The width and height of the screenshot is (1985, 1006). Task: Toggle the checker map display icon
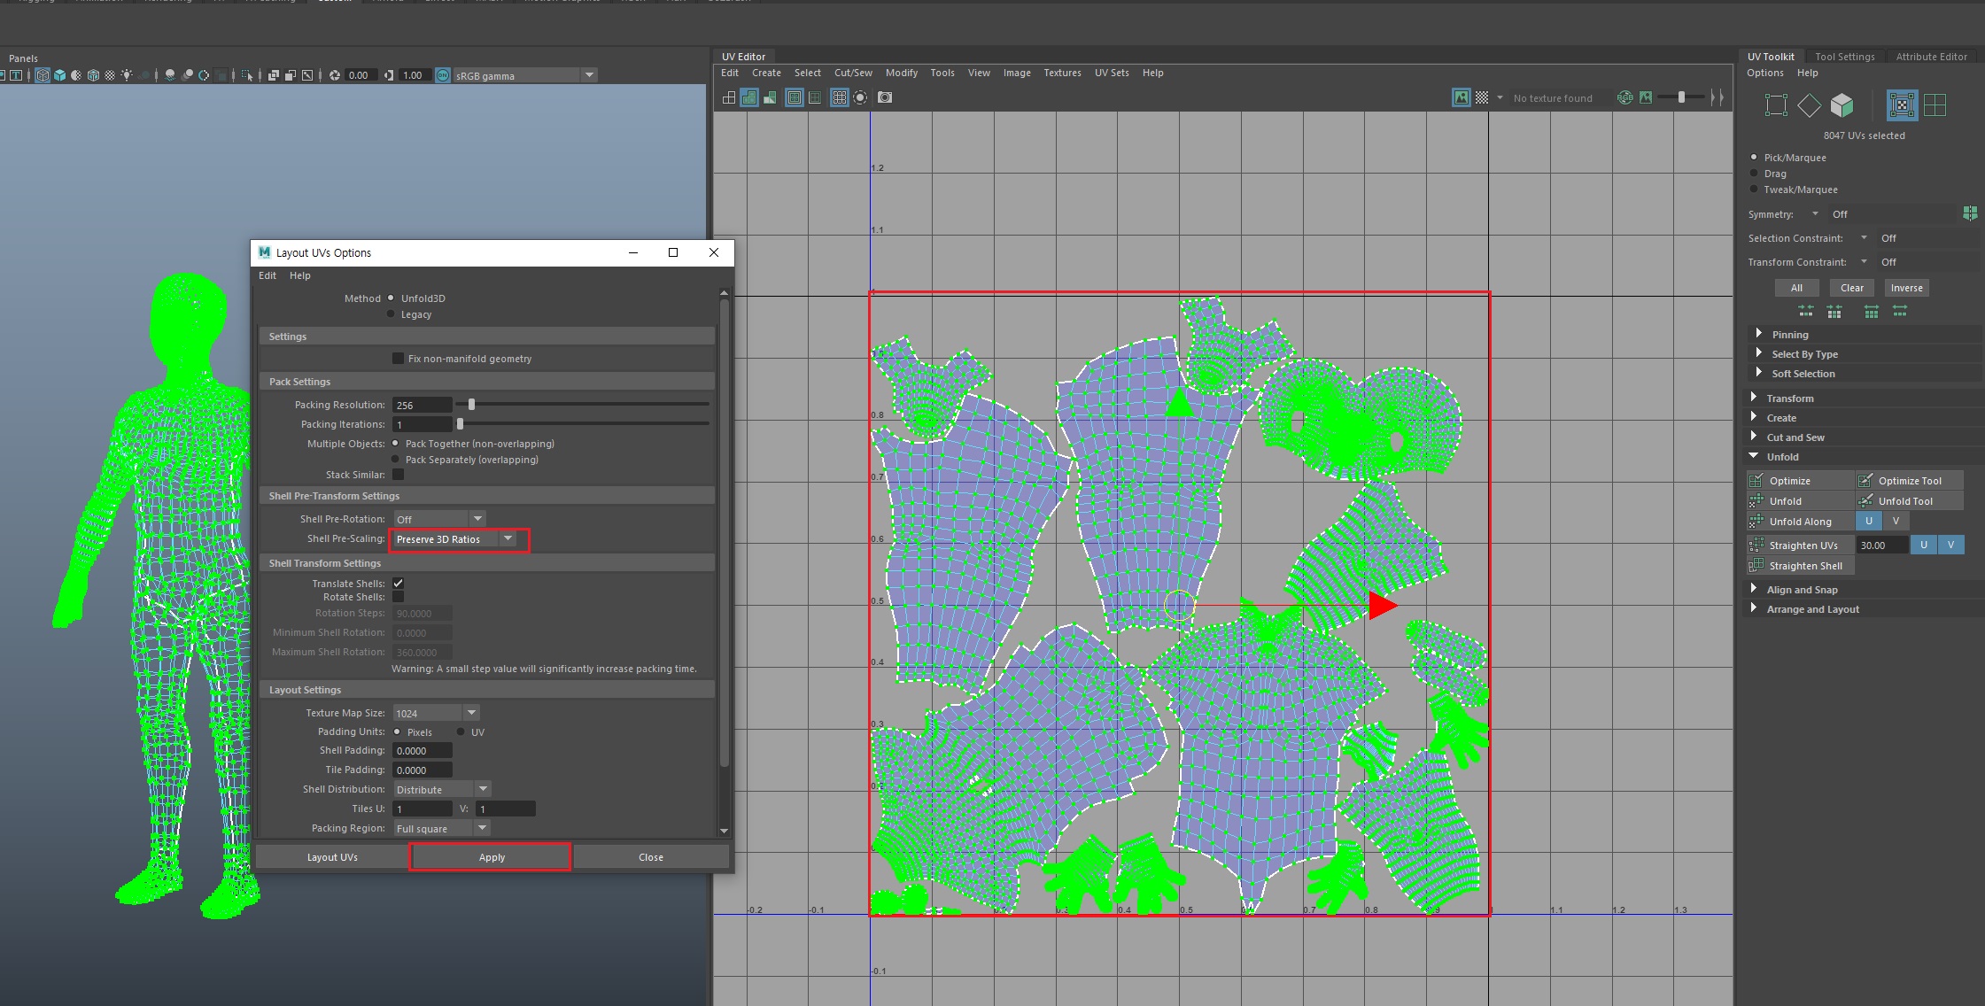(1482, 97)
